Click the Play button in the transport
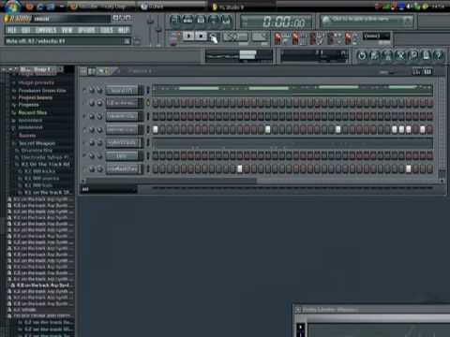The image size is (450, 337). pos(188,37)
